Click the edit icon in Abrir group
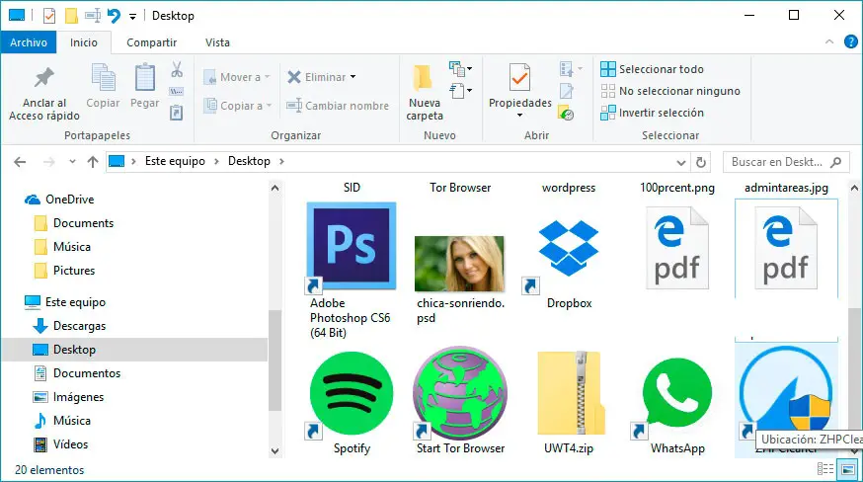This screenshot has height=482, width=863. click(567, 91)
